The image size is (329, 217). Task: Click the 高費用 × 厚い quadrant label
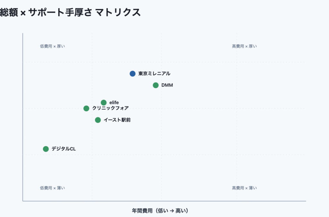[x=244, y=46]
